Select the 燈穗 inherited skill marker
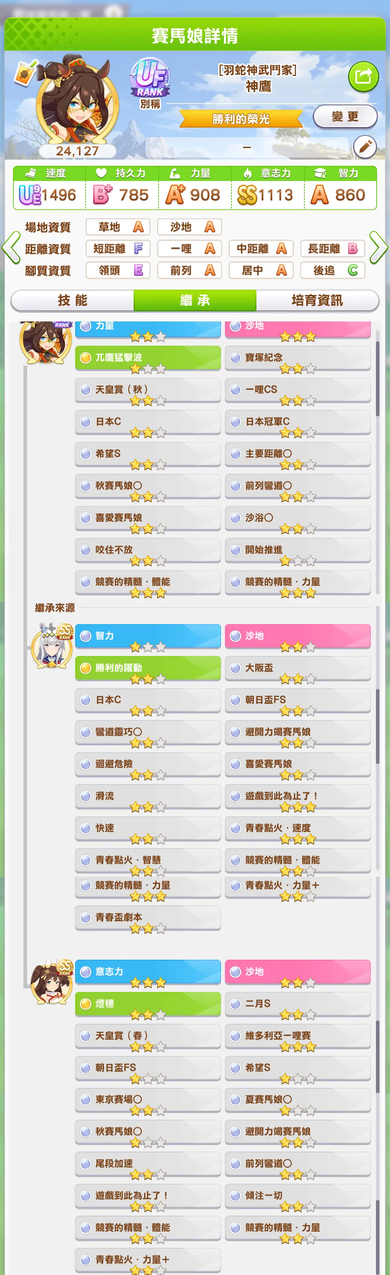The height and width of the screenshot is (1275, 390). coord(86,1003)
